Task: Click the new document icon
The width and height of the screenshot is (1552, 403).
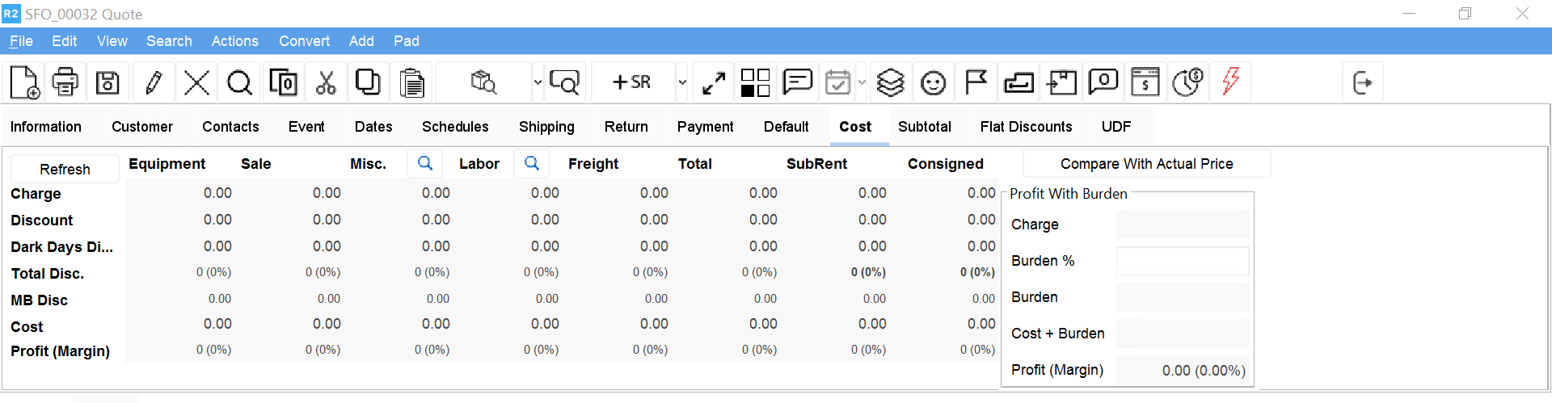Action: point(24,82)
